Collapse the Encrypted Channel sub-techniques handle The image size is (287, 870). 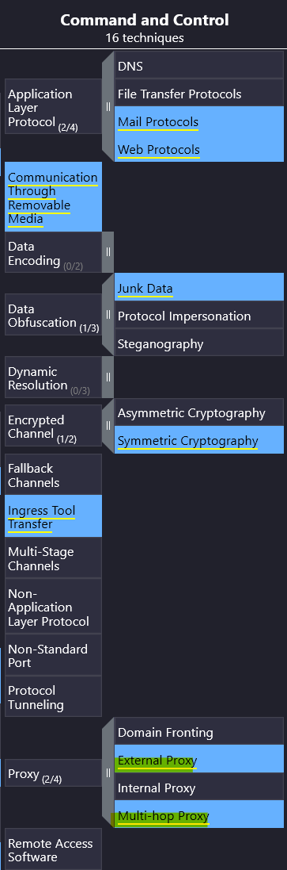[108, 426]
